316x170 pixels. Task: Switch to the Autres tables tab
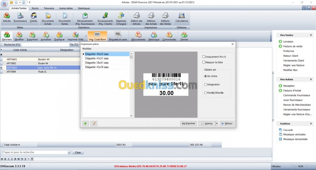click(x=66, y=8)
